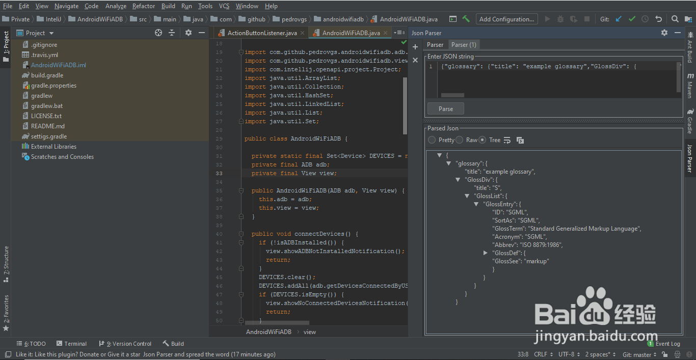Screen dimensions: 696x360
Task: Open the Navigate menu
Action: (x=67, y=6)
